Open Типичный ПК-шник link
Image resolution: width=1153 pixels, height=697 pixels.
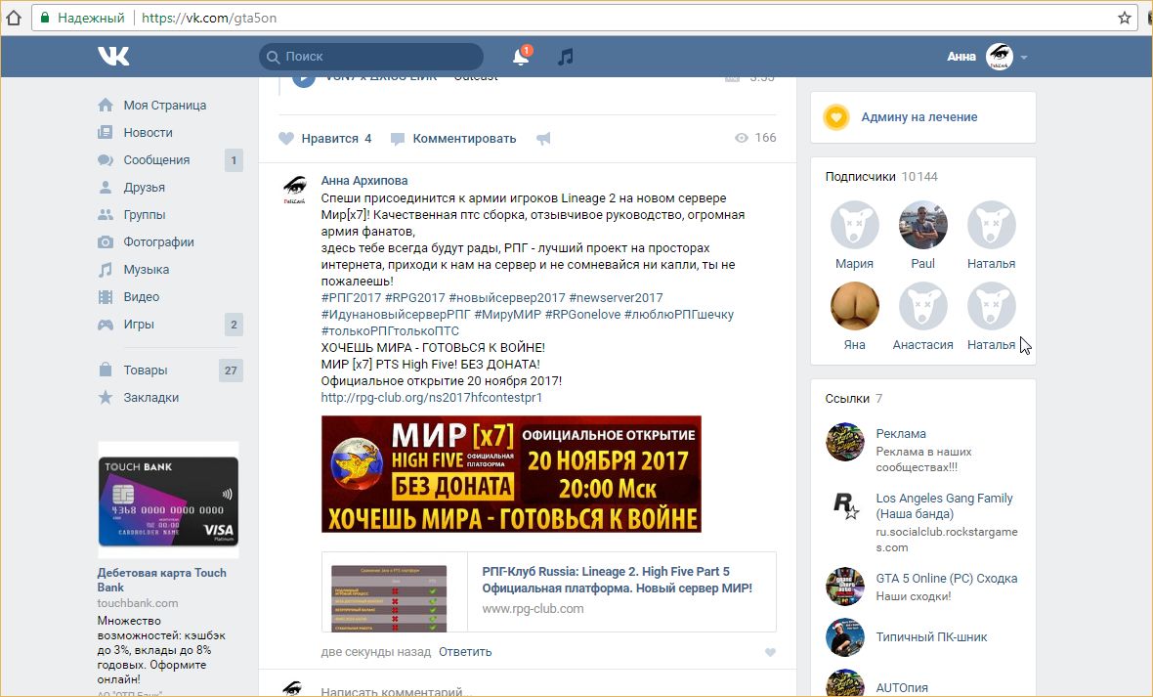931,637
